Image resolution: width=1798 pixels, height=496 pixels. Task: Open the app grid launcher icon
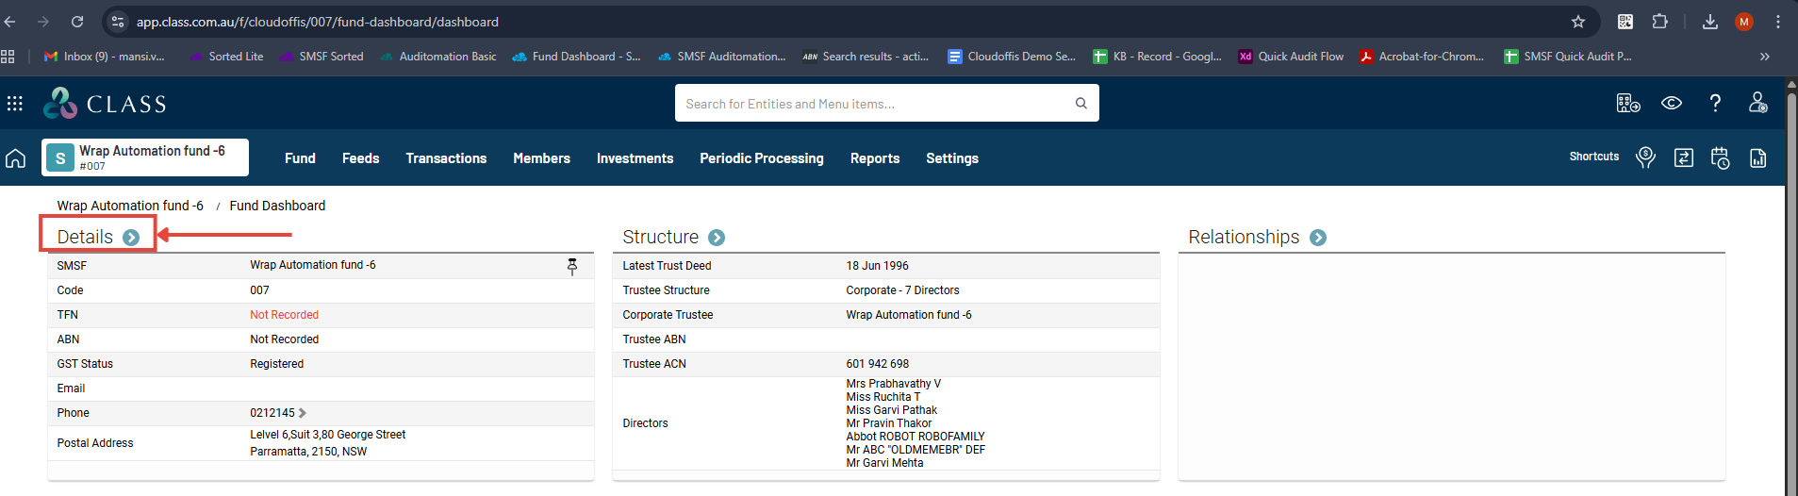(x=15, y=104)
